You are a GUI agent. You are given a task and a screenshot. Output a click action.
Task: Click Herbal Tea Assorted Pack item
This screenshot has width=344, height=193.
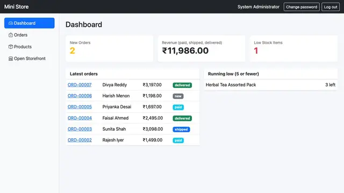[x=231, y=85]
